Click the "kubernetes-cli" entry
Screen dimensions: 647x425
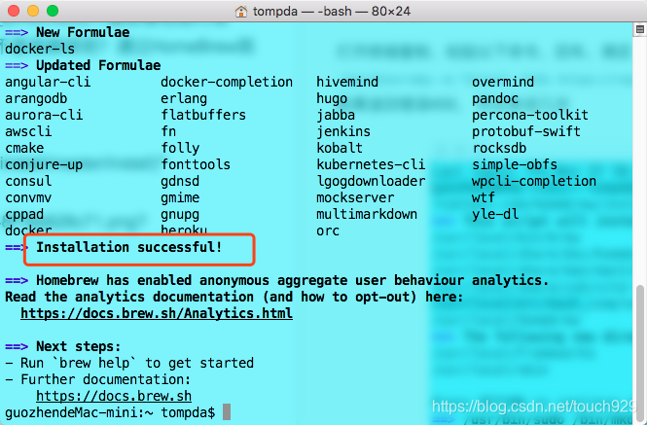pyautogui.click(x=371, y=164)
